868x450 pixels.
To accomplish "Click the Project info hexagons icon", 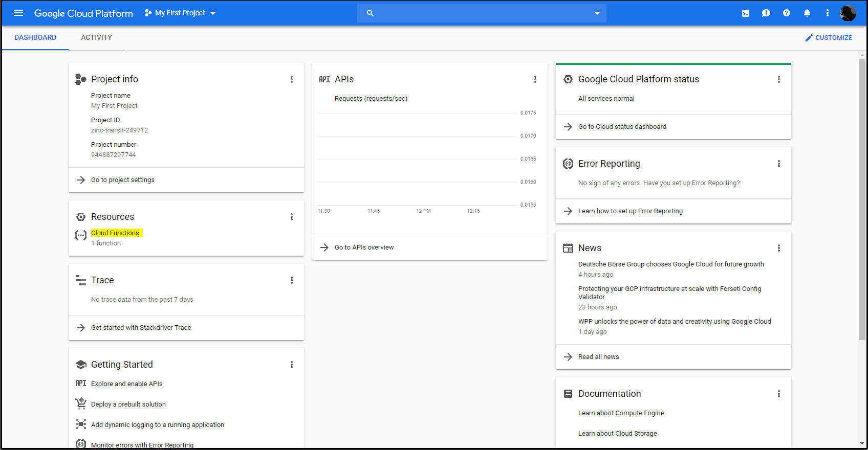I will click(81, 79).
